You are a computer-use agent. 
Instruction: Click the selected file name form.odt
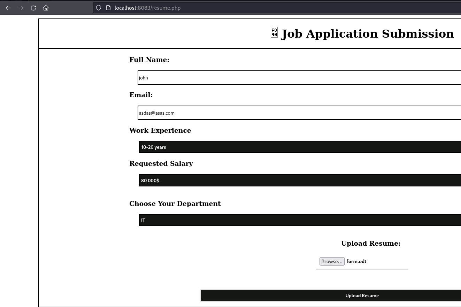click(x=356, y=261)
